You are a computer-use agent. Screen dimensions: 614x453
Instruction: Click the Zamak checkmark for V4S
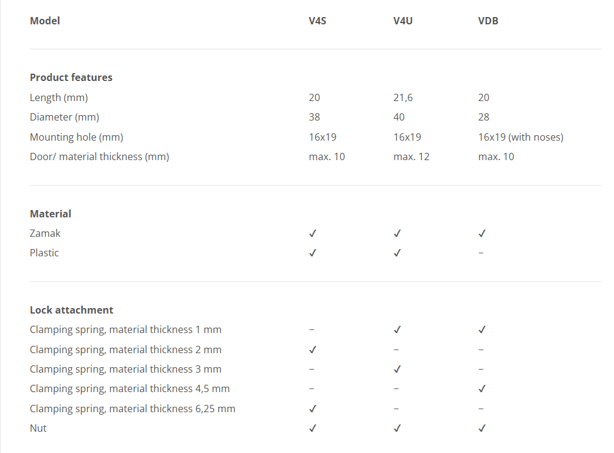pyautogui.click(x=313, y=233)
